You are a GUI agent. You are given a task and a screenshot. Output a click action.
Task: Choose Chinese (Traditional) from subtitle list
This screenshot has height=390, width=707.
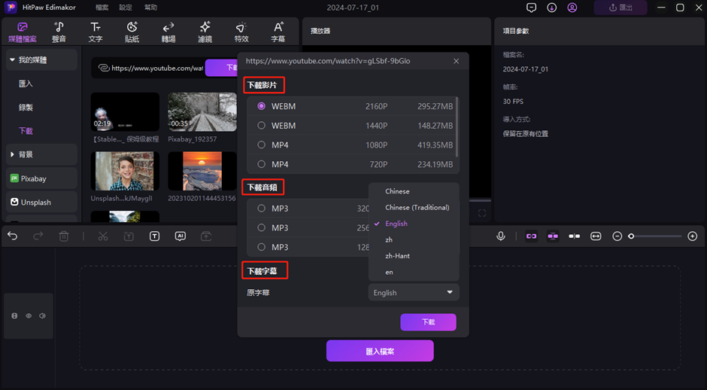click(417, 207)
